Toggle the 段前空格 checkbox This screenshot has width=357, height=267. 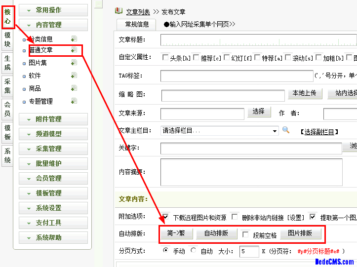[245, 235]
